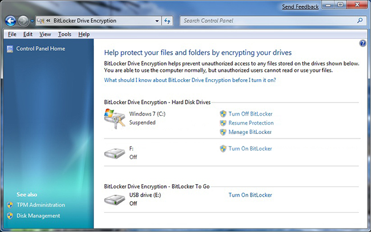371x232 pixels.
Task: Open TPM Administration
Action: [41, 205]
